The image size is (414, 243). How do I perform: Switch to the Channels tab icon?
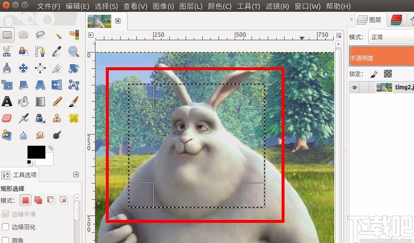(x=396, y=20)
